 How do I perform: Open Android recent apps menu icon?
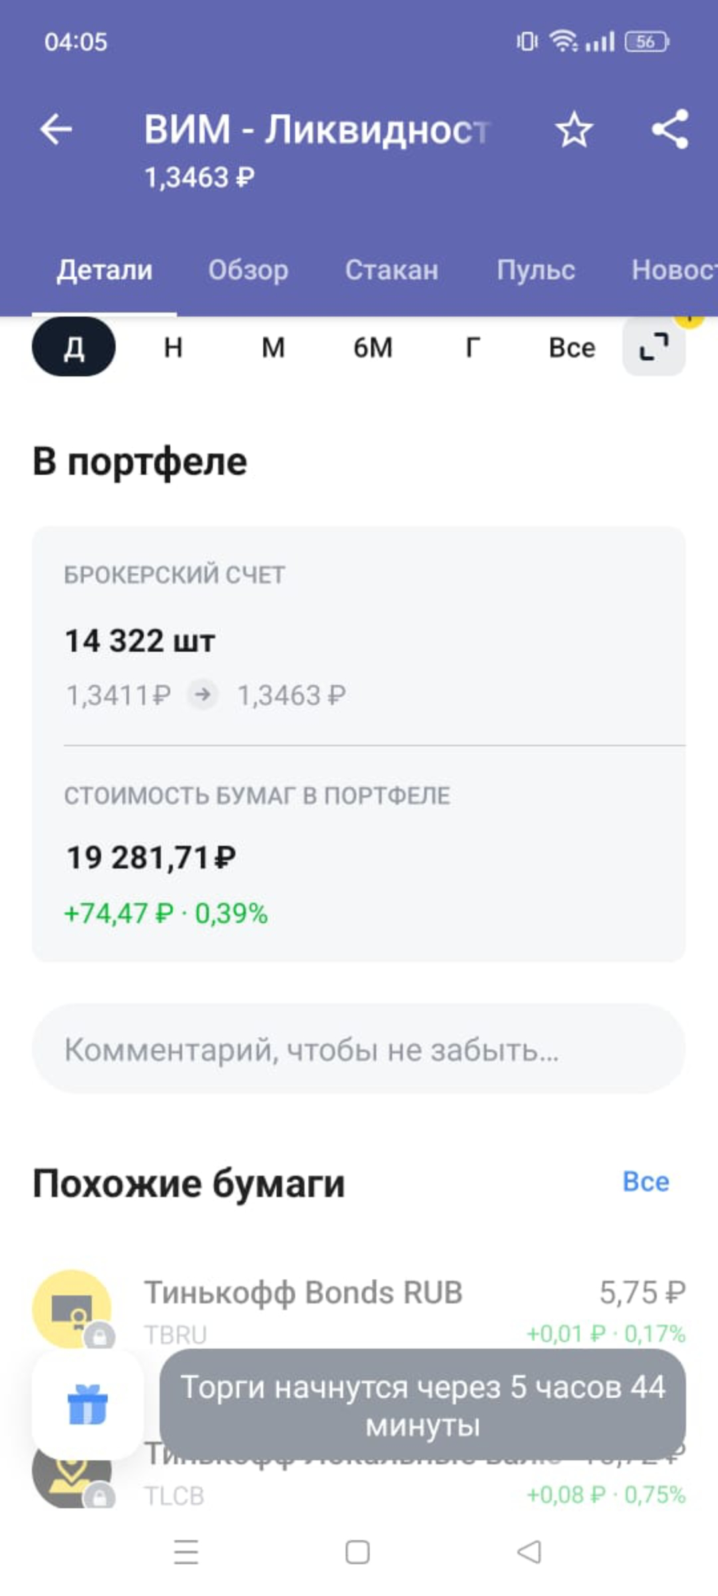click(186, 1552)
